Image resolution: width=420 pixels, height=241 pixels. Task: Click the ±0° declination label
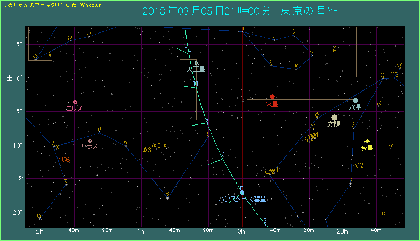coord(13,78)
